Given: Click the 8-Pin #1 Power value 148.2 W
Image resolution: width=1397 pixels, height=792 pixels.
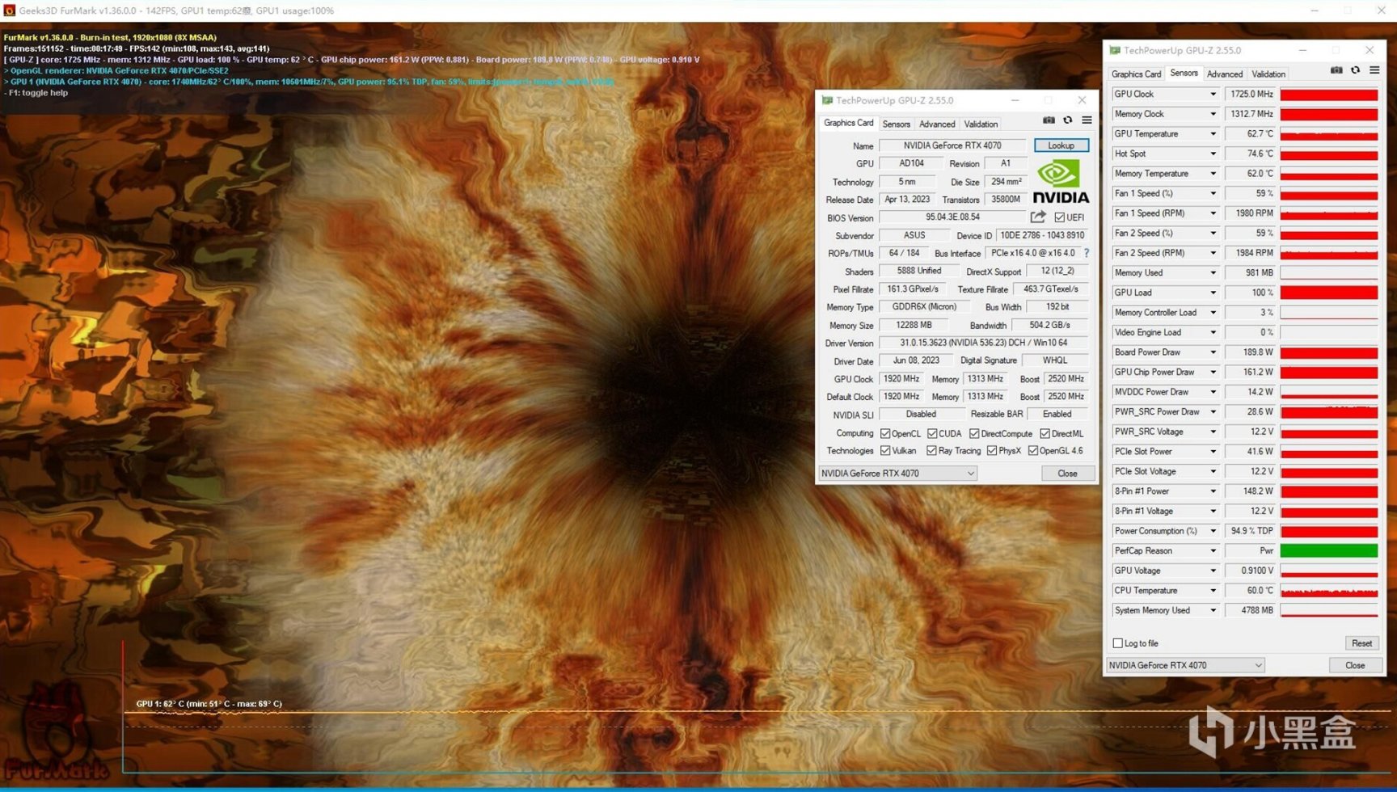Looking at the screenshot, I should pyautogui.click(x=1250, y=491).
